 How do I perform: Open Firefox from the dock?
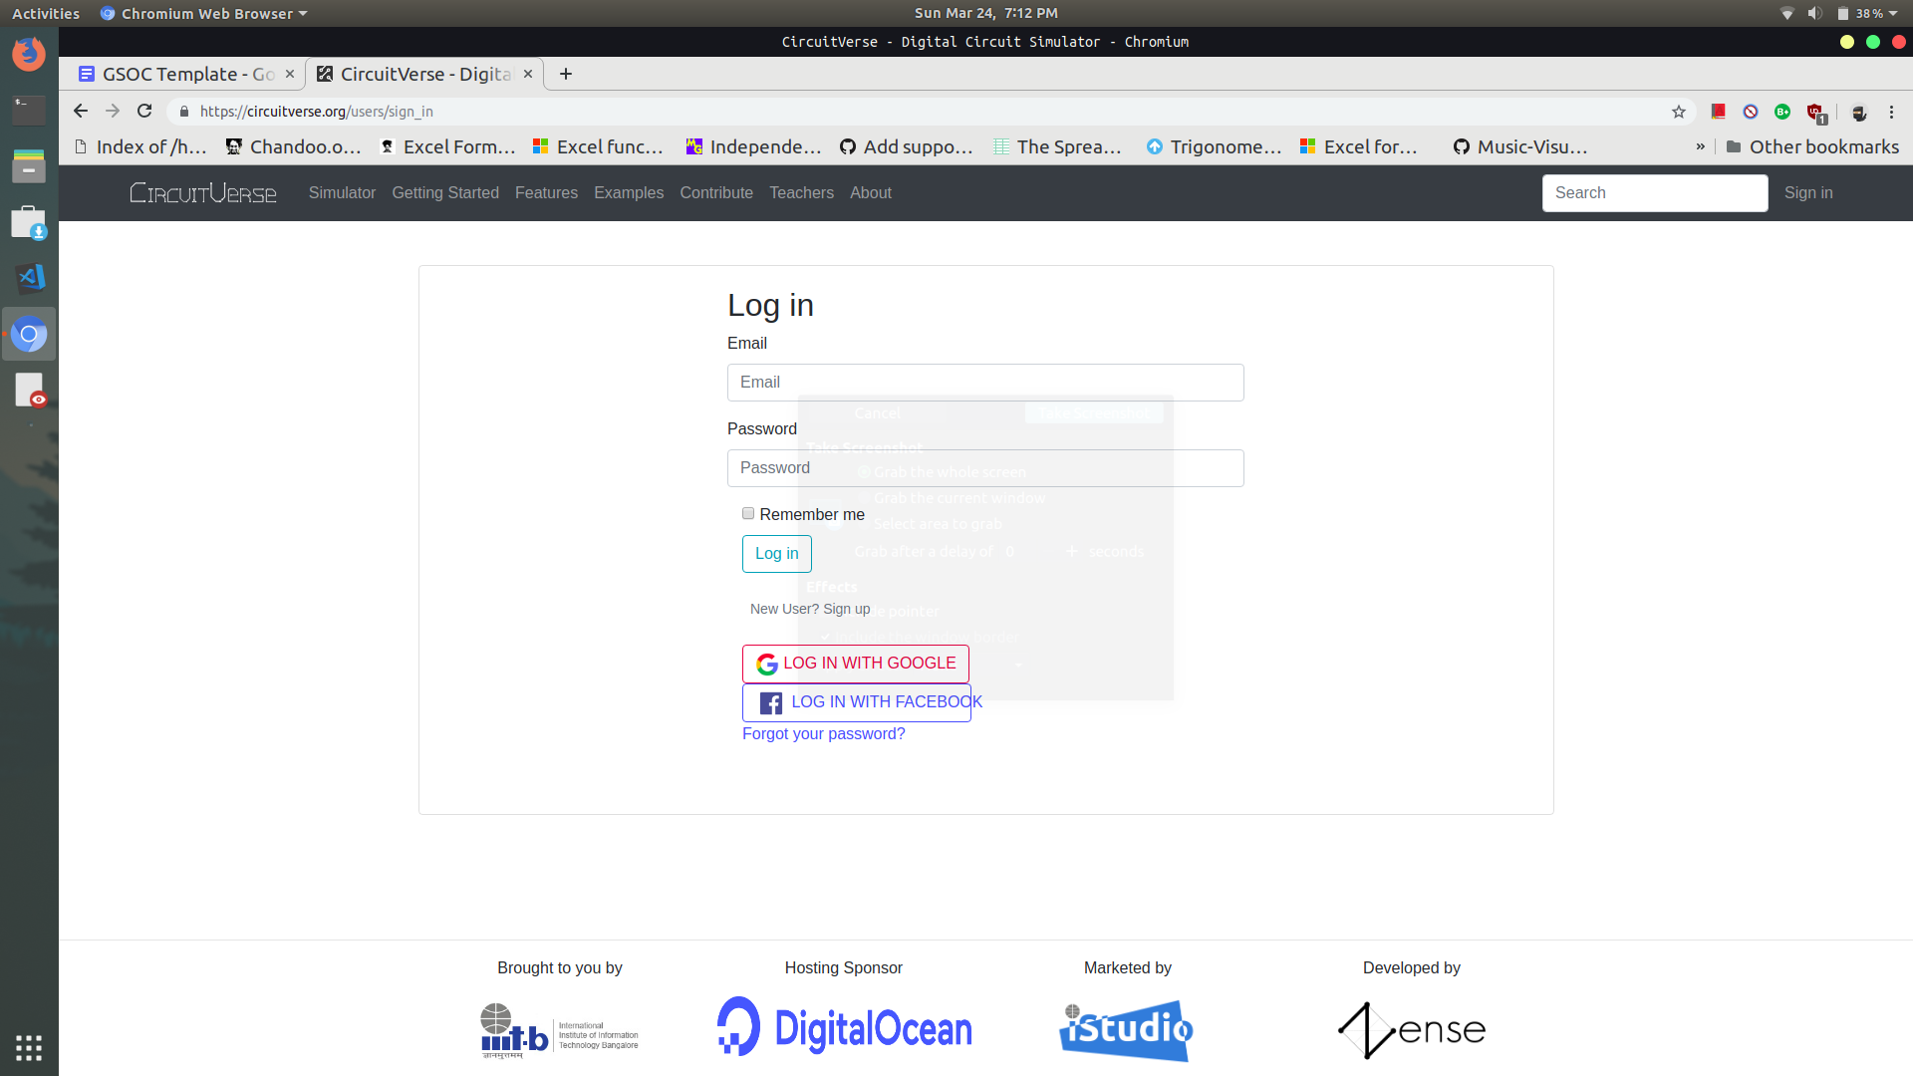(28, 55)
